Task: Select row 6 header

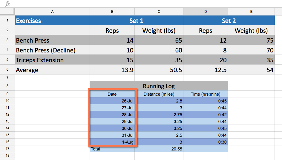Action: pos(7,70)
